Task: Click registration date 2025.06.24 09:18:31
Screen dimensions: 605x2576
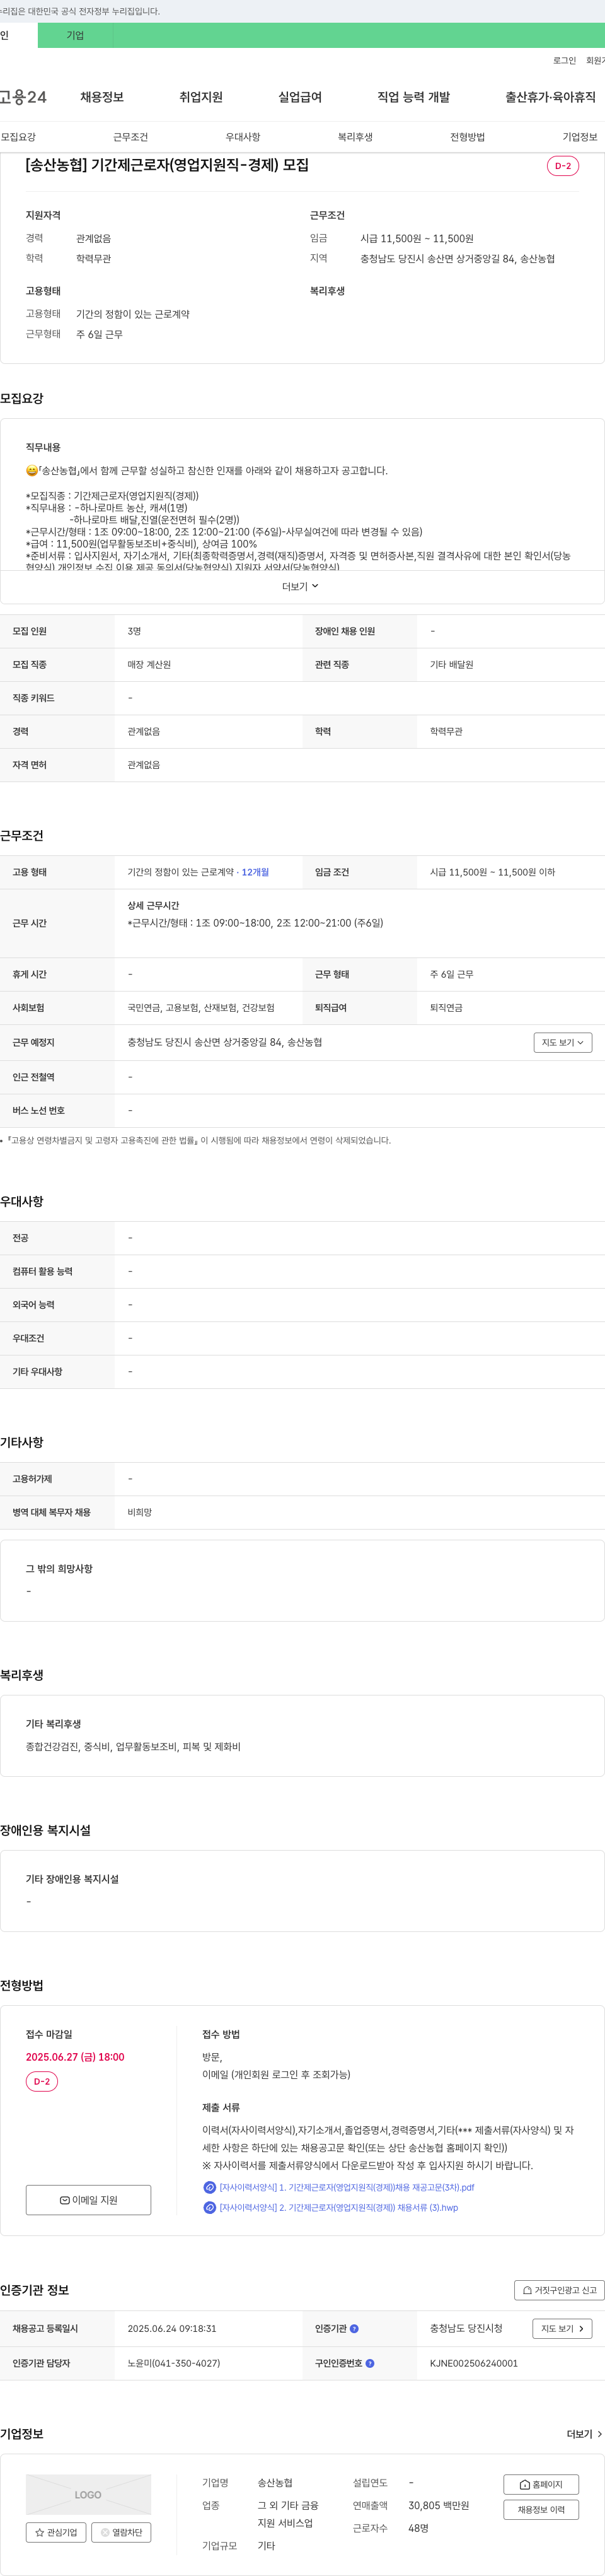Action: tap(171, 2329)
